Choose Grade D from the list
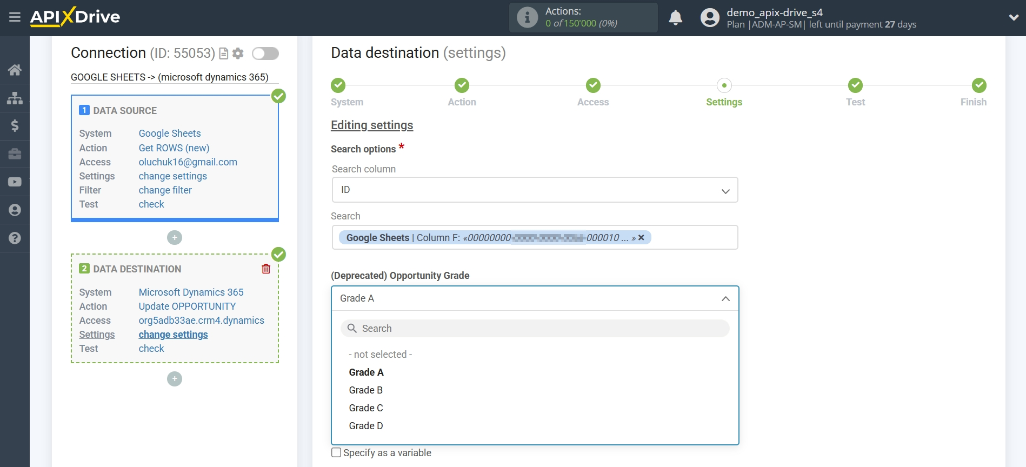This screenshot has height=467, width=1026. [366, 426]
